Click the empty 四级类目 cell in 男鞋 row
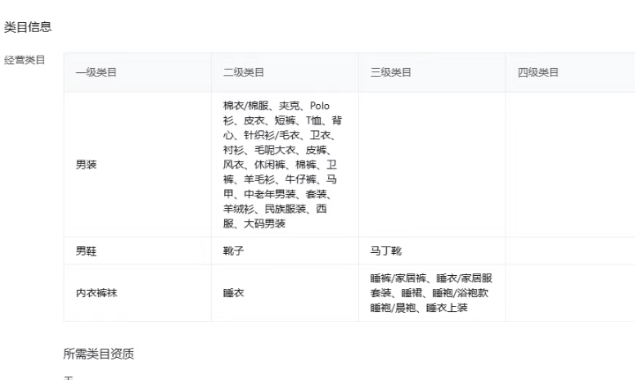 570,251
